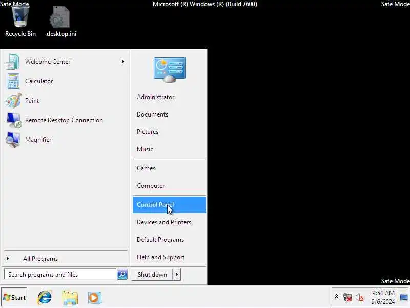
Task: Open Games from Start menu
Action: 169,168
